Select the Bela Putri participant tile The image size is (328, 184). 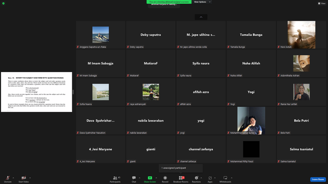(x=301, y=121)
